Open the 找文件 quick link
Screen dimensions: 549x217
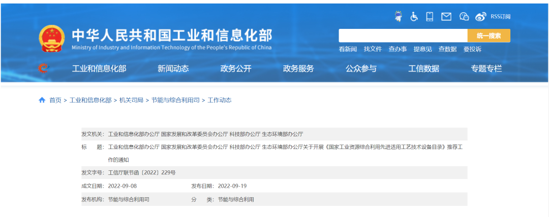pos(373,49)
